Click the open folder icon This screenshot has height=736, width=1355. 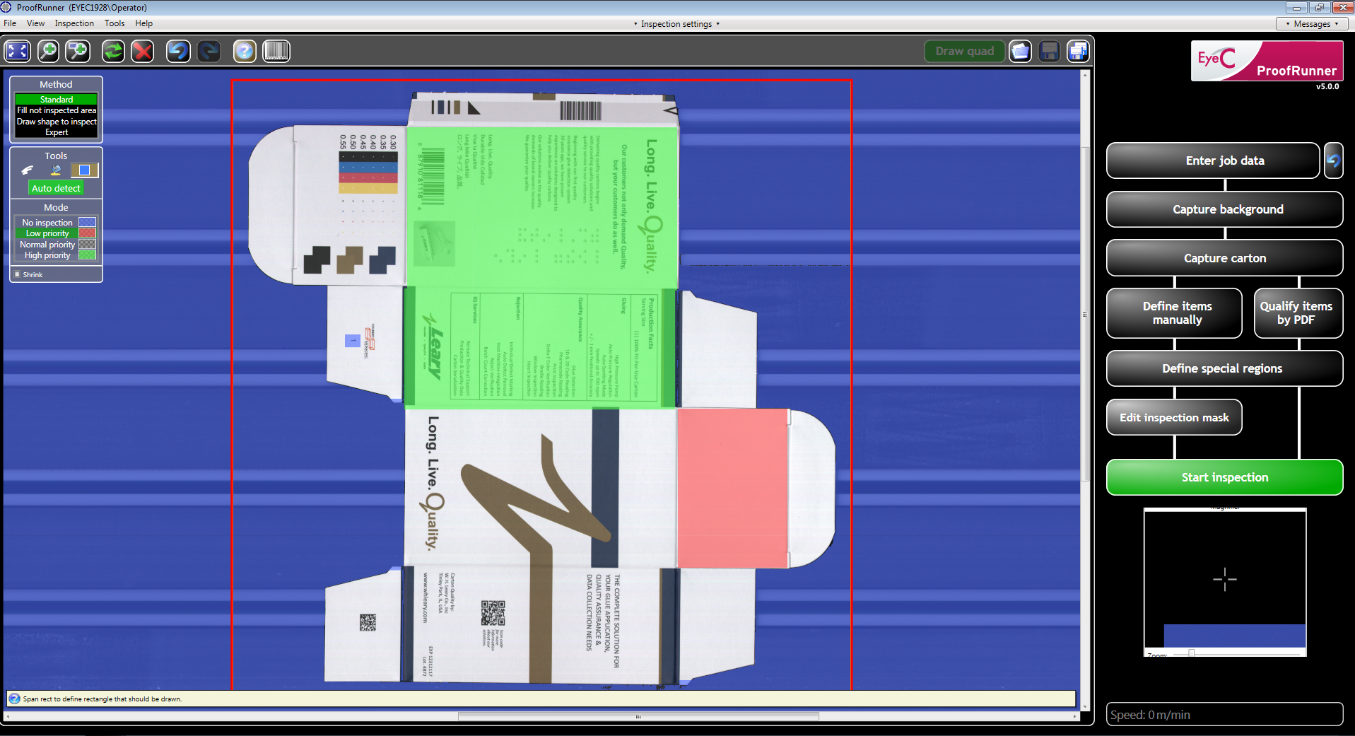1020,51
